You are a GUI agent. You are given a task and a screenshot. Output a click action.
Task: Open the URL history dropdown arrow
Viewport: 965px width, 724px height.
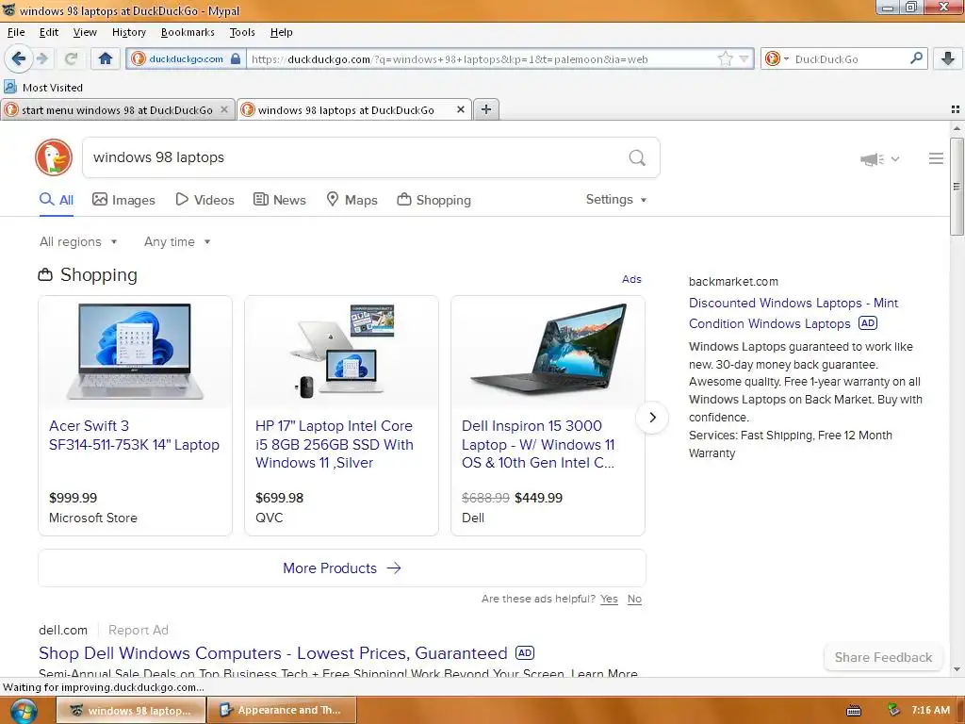point(744,59)
